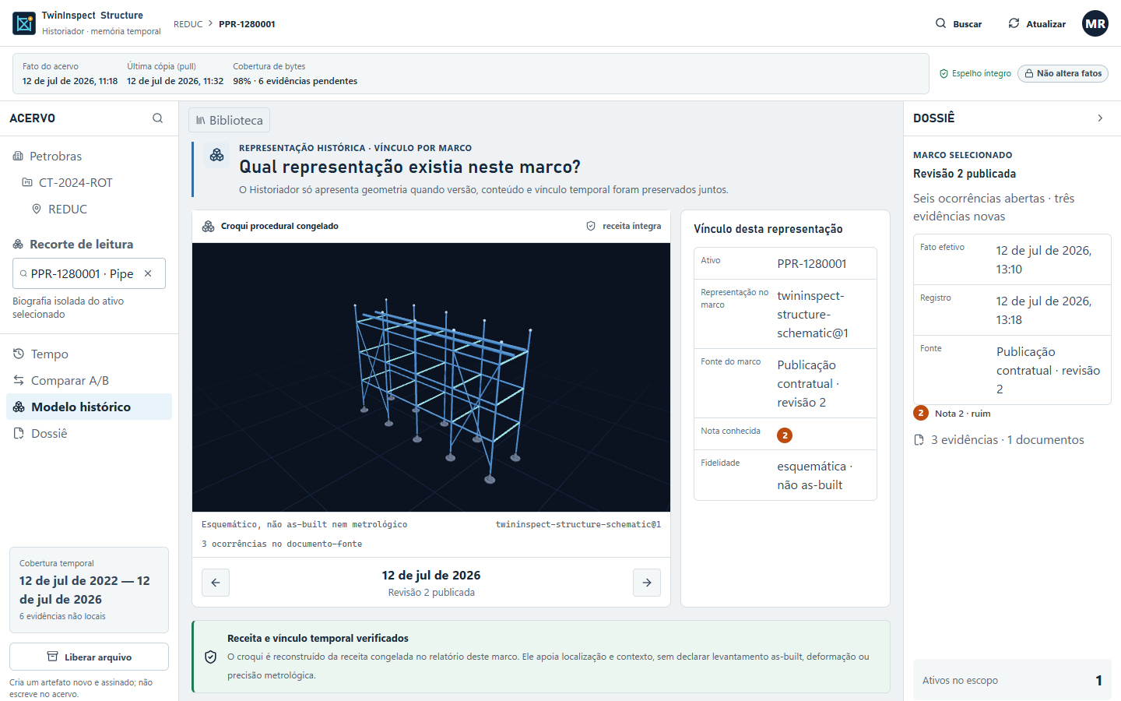Viewport: 1121px width, 701px height.
Task: Click the Nota 2 · ruim badge
Action: point(952,414)
